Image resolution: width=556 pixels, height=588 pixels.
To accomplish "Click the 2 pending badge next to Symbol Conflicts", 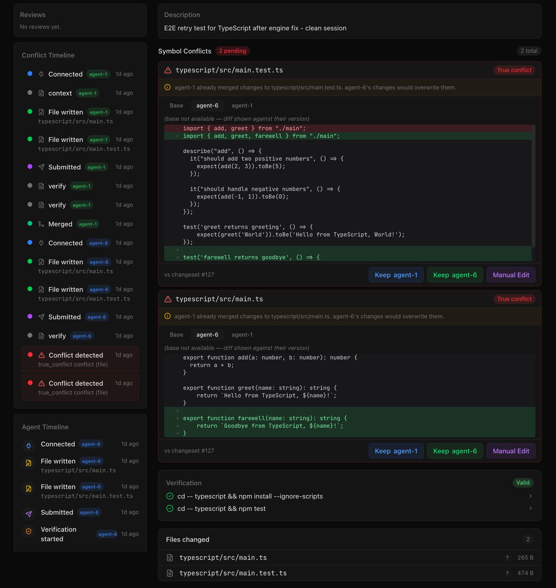I will [232, 51].
